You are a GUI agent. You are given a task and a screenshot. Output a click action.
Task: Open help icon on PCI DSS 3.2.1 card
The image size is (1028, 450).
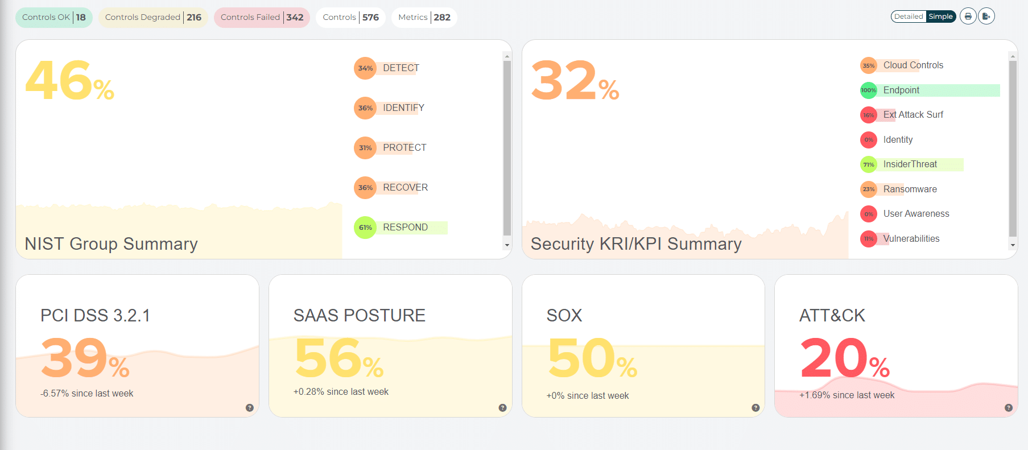pos(249,407)
